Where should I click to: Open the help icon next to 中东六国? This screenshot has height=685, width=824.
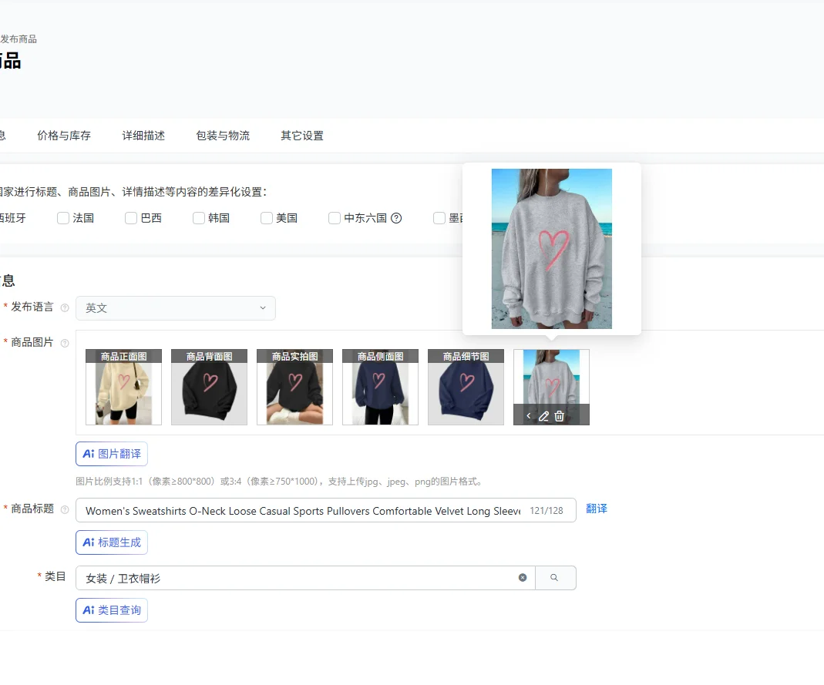[x=396, y=218]
